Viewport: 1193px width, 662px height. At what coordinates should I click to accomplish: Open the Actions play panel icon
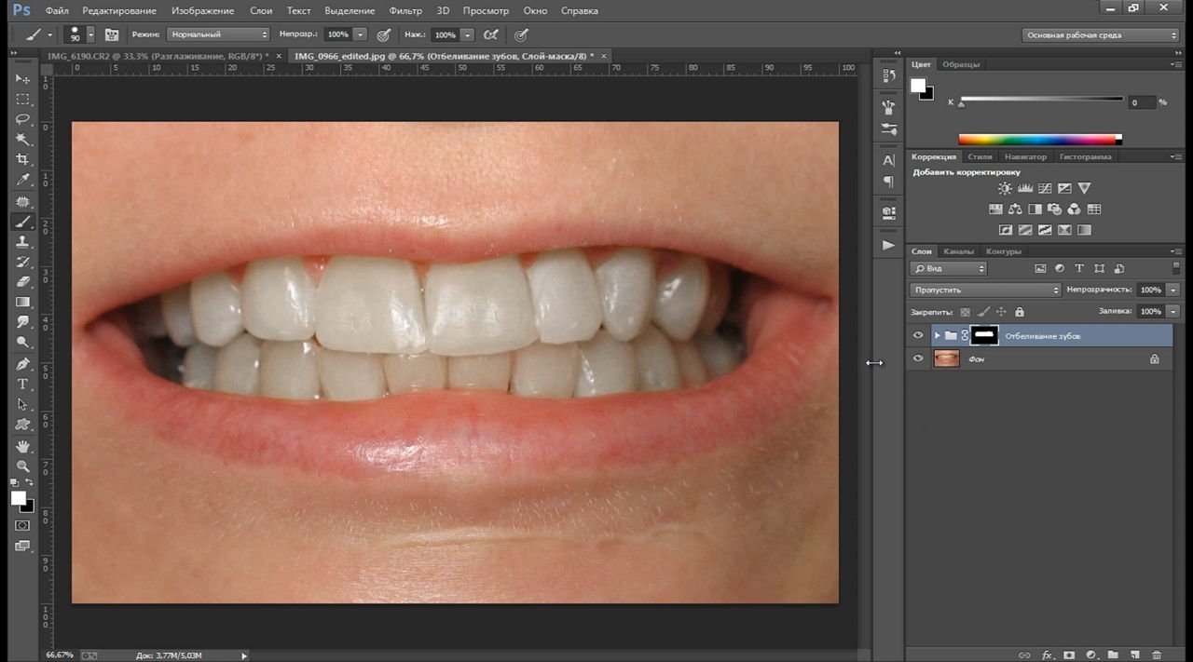click(888, 245)
